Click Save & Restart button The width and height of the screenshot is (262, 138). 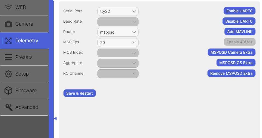[x=80, y=93]
